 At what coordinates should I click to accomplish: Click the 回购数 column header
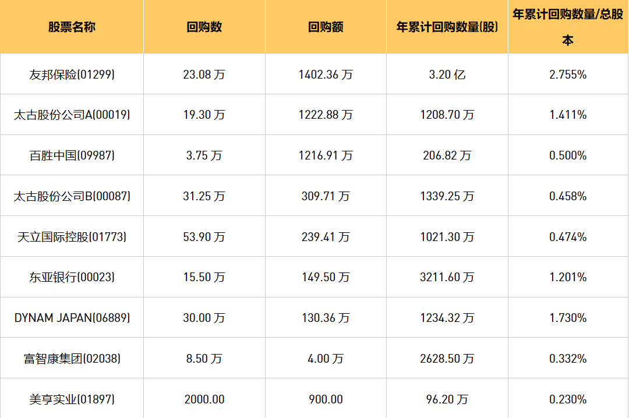204,27
